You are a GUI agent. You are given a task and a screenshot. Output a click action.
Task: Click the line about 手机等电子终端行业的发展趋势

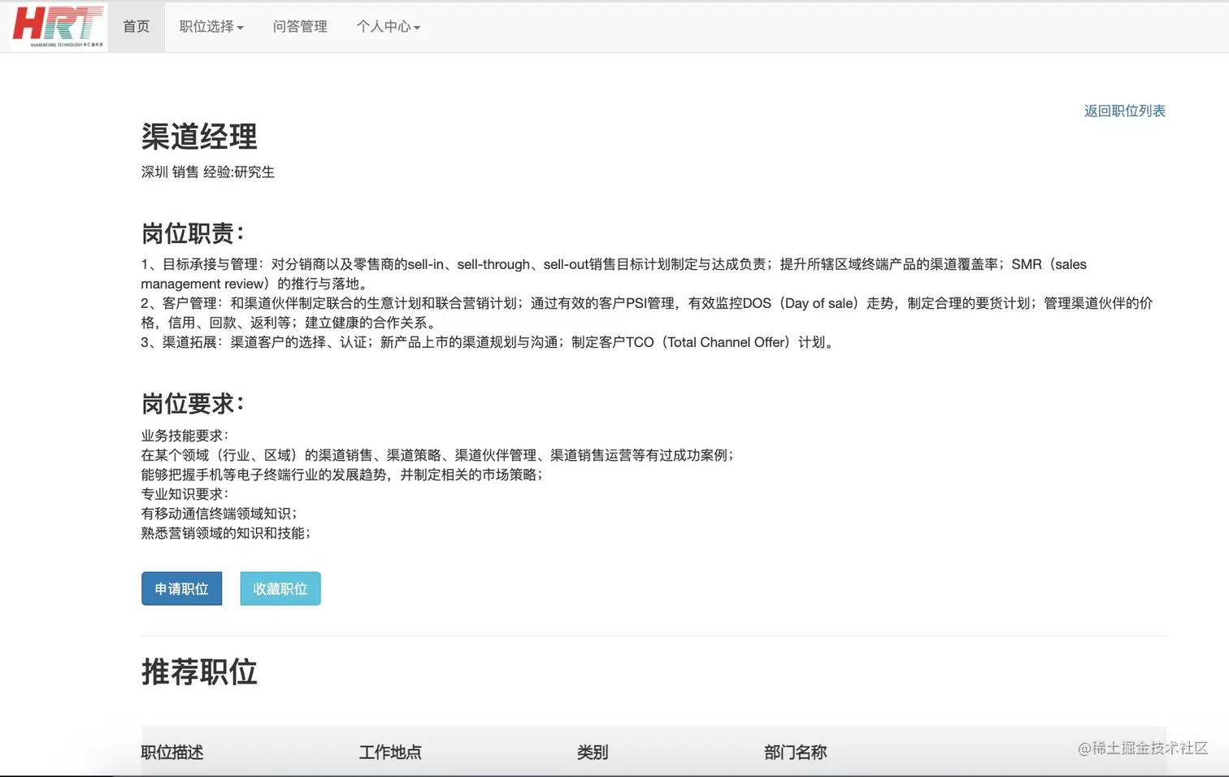pyautogui.click(x=342, y=475)
